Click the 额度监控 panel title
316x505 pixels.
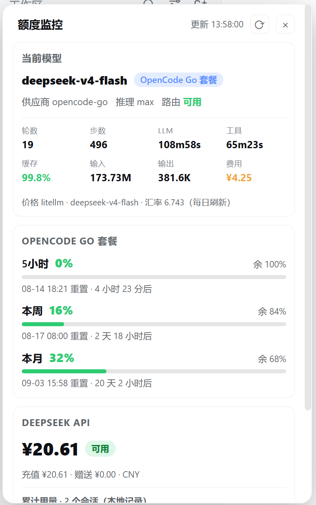click(40, 25)
